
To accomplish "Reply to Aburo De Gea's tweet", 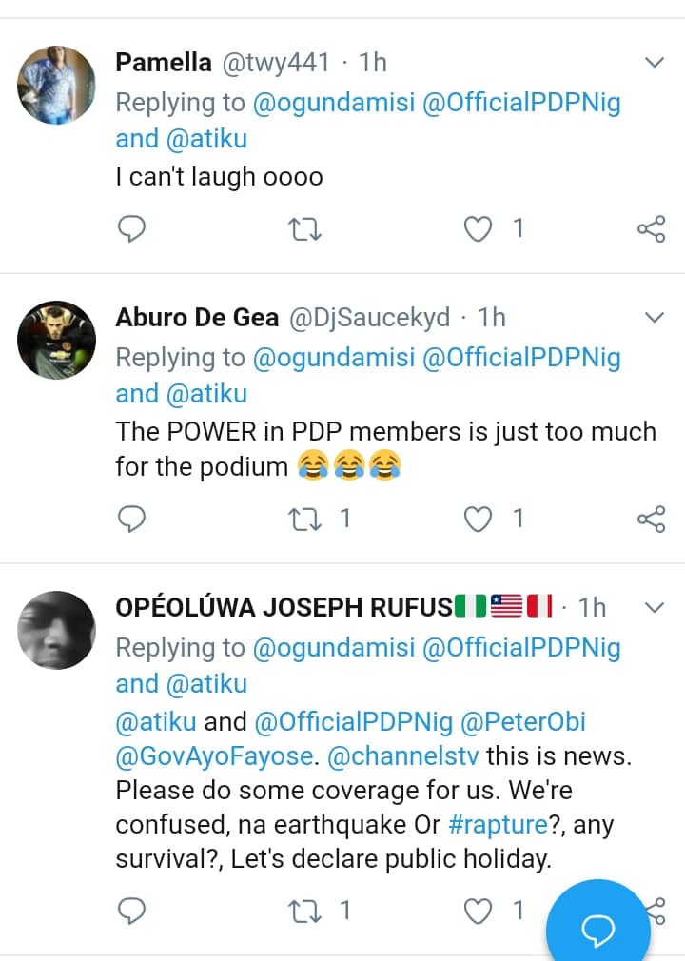I will tap(132, 518).
